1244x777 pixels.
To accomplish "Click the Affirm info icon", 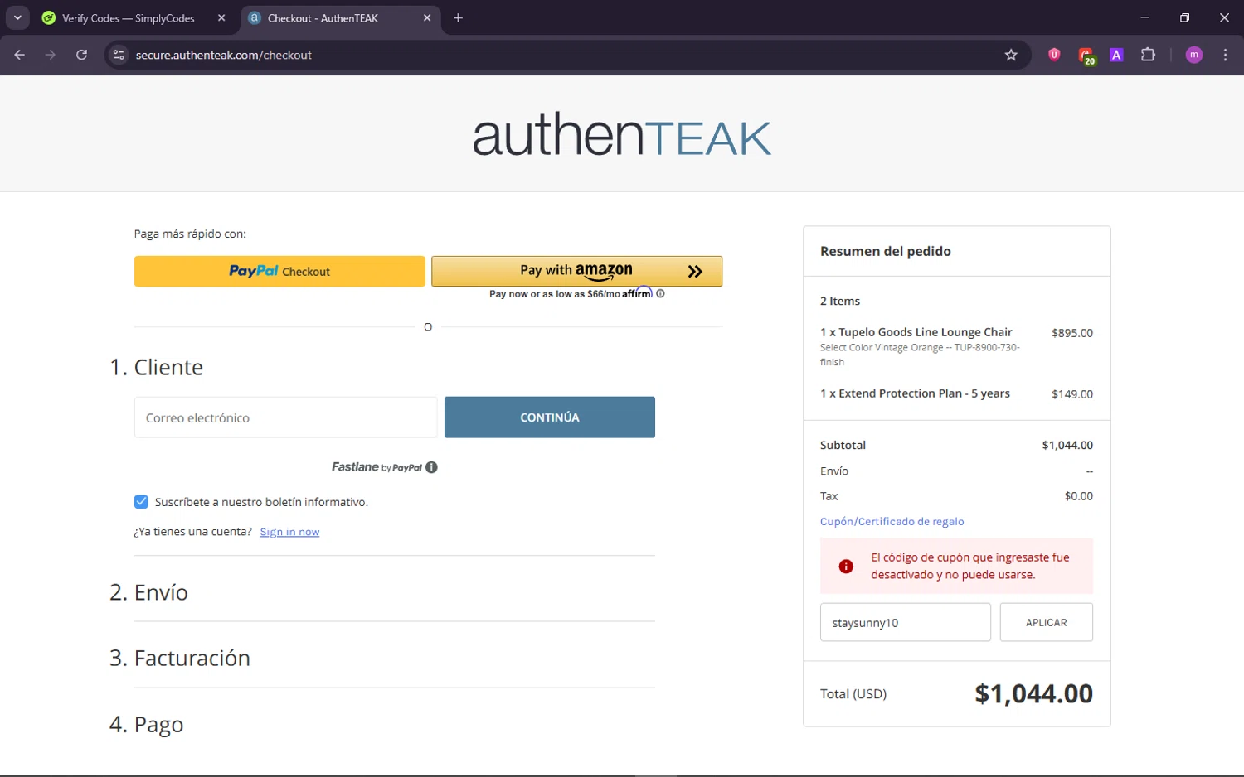I will (x=660, y=293).
